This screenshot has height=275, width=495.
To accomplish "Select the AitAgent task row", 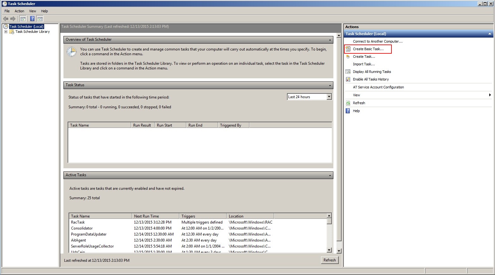I will coord(198,240).
